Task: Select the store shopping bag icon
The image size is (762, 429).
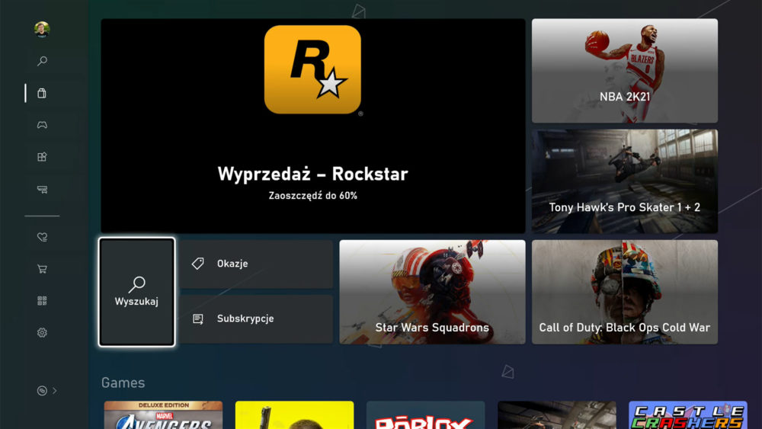Action: [42, 93]
